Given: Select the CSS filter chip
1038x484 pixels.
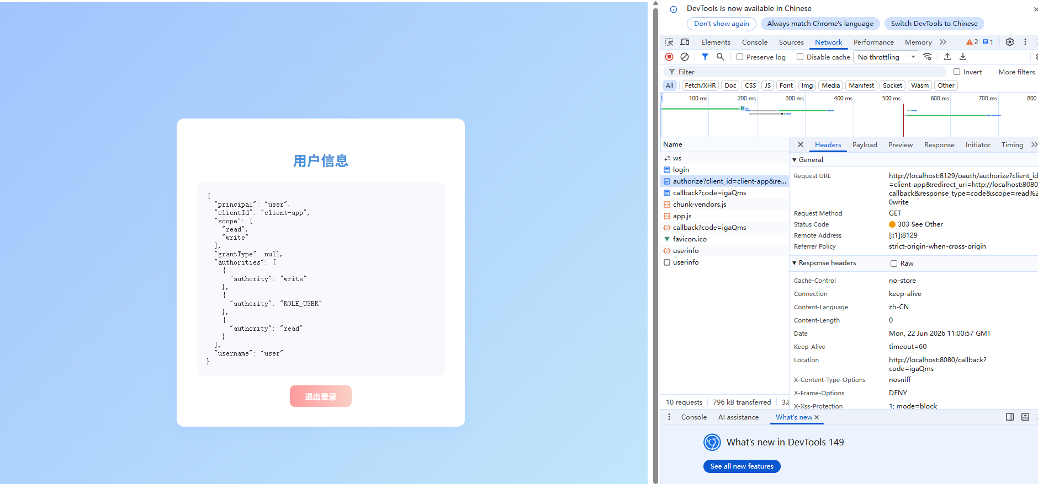Looking at the screenshot, I should point(750,85).
